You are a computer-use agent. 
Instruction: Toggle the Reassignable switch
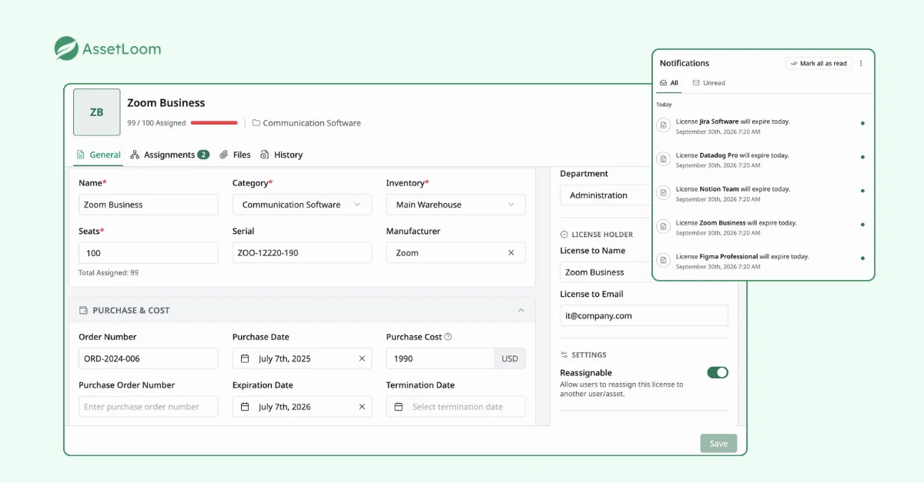tap(718, 372)
